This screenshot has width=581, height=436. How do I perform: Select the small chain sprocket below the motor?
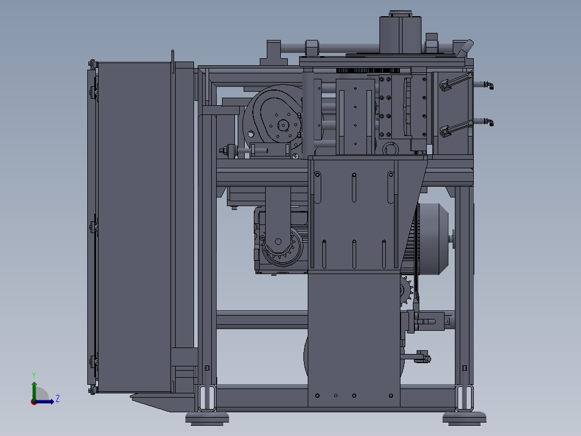coord(406,290)
